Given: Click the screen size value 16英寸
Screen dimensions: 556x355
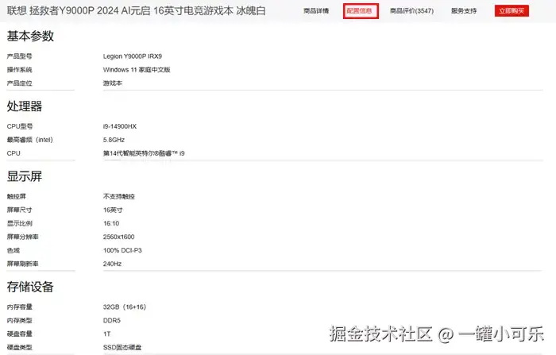Looking at the screenshot, I should point(113,210).
